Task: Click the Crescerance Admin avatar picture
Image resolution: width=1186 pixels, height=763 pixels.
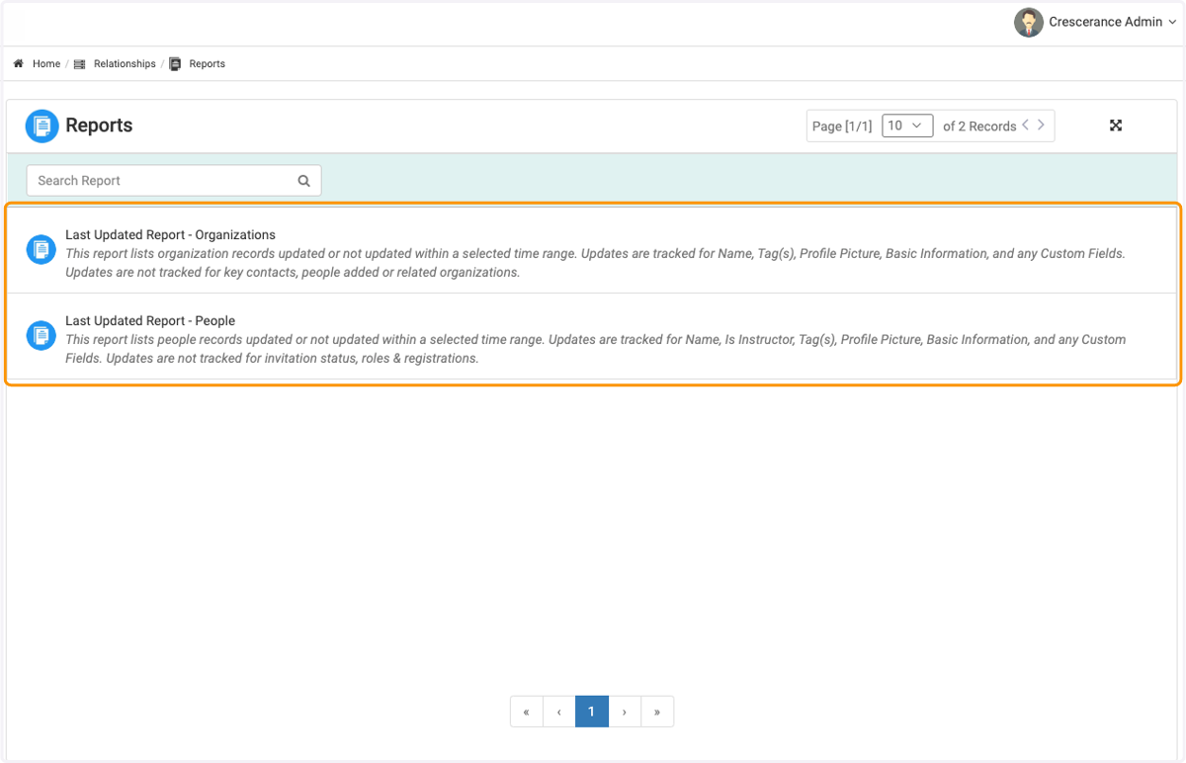Action: point(1029,23)
